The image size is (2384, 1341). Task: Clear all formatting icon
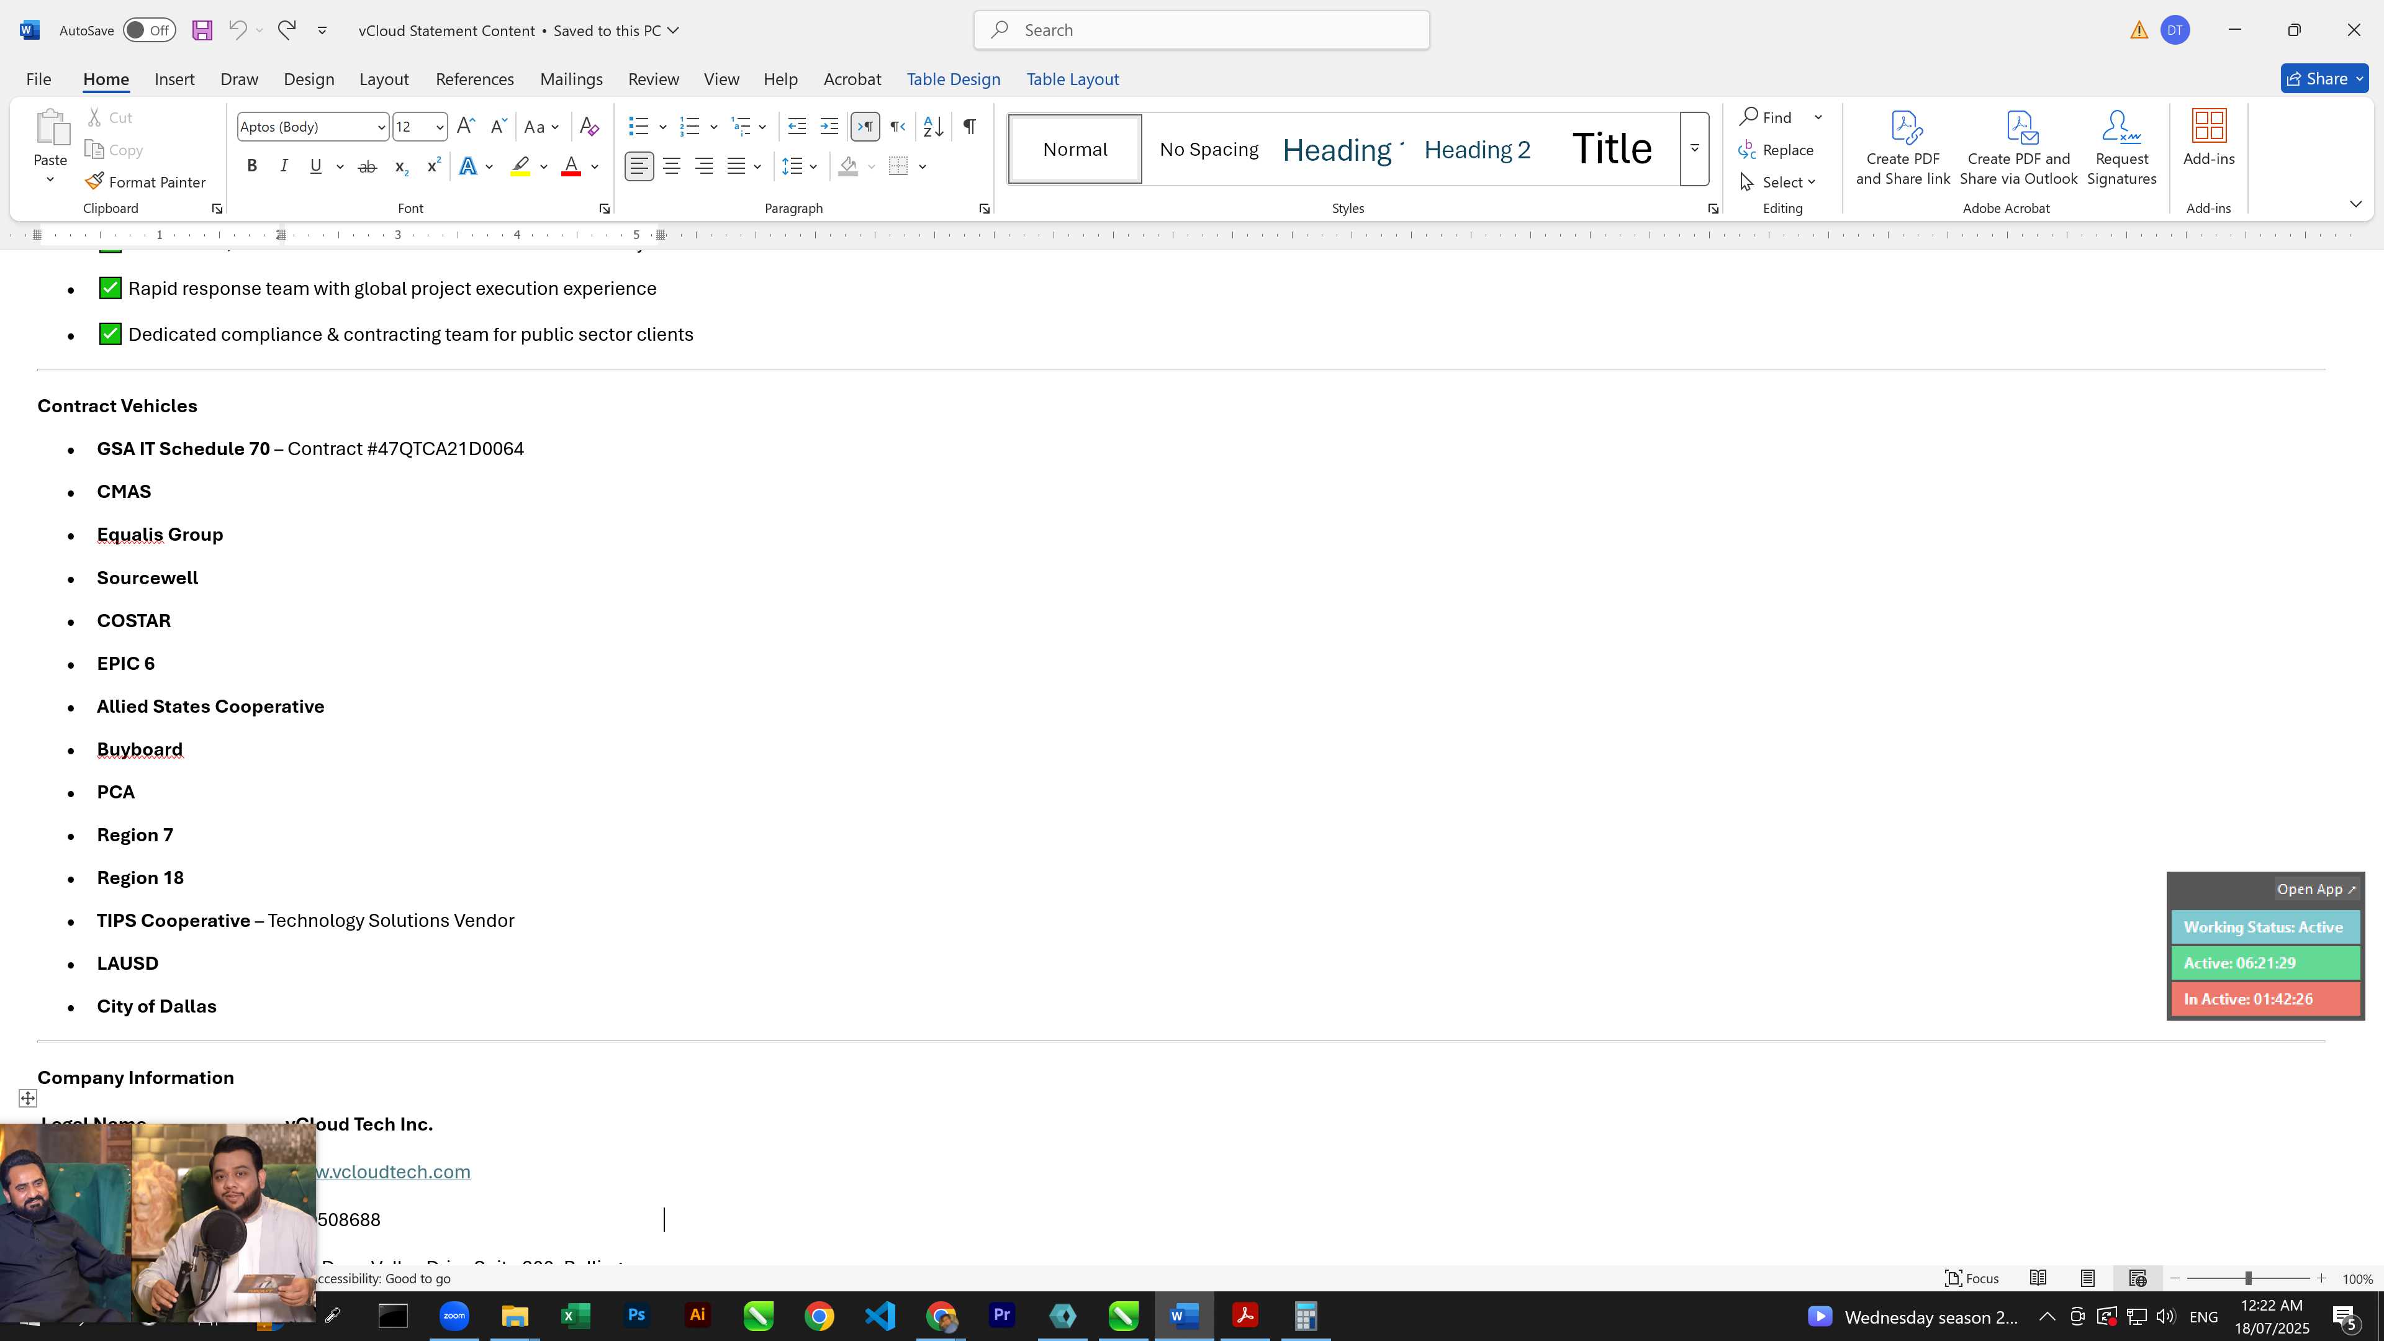(x=589, y=127)
